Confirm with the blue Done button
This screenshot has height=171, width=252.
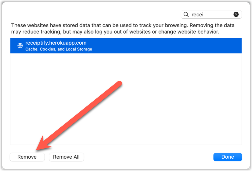point(228,157)
